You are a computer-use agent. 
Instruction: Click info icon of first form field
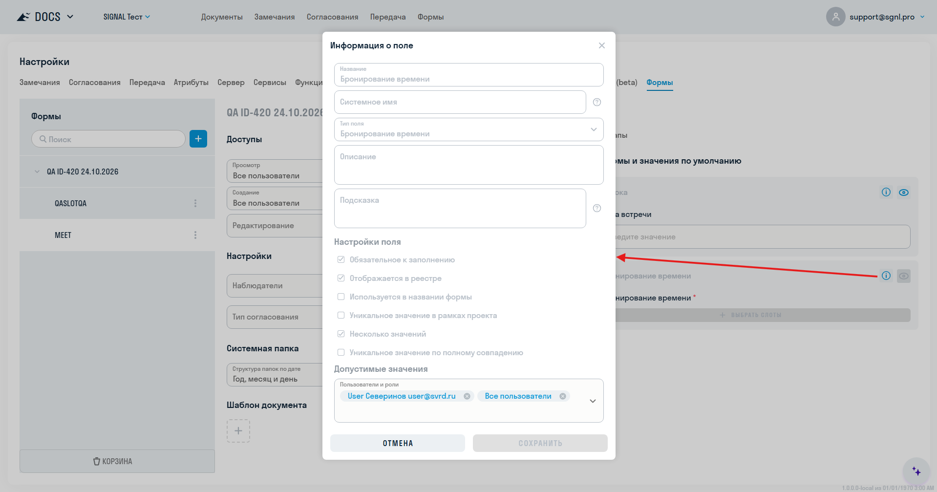886,192
